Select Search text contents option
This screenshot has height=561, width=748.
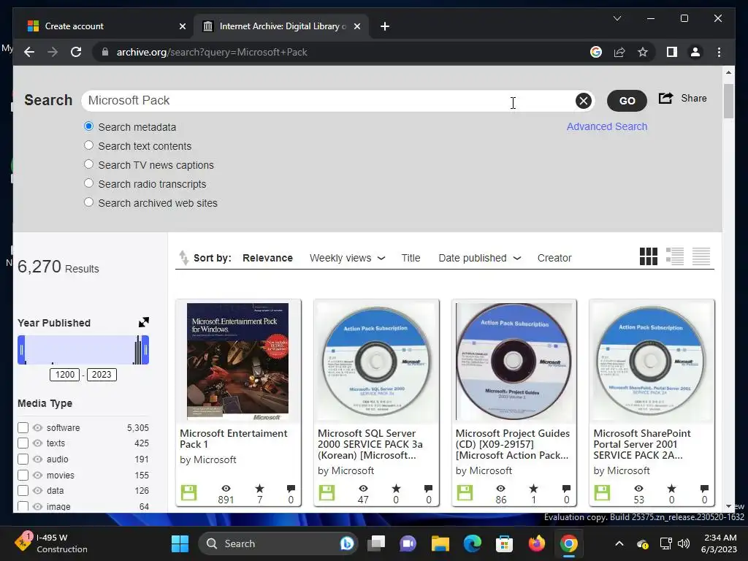88,145
